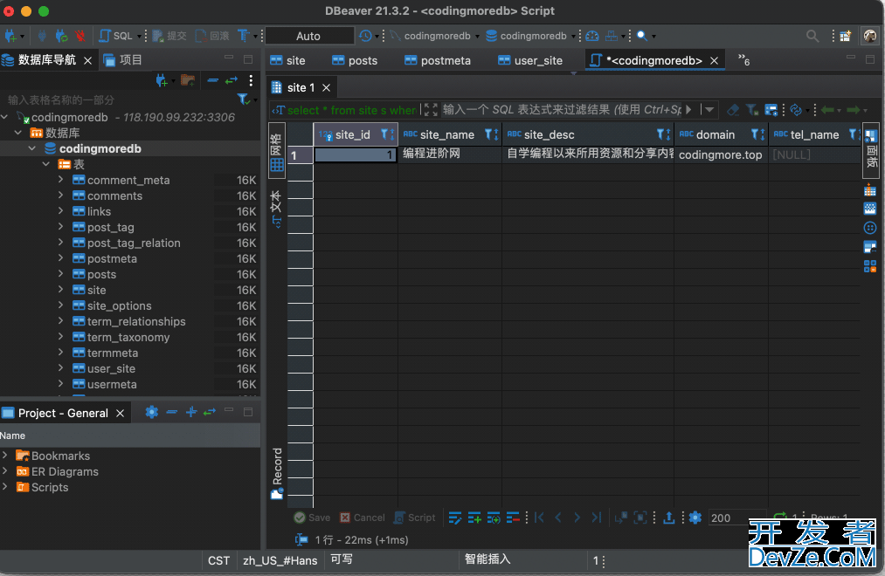Viewport: 885px width, 576px height.
Task: Click the blue magnifier search icon
Action: (642, 36)
